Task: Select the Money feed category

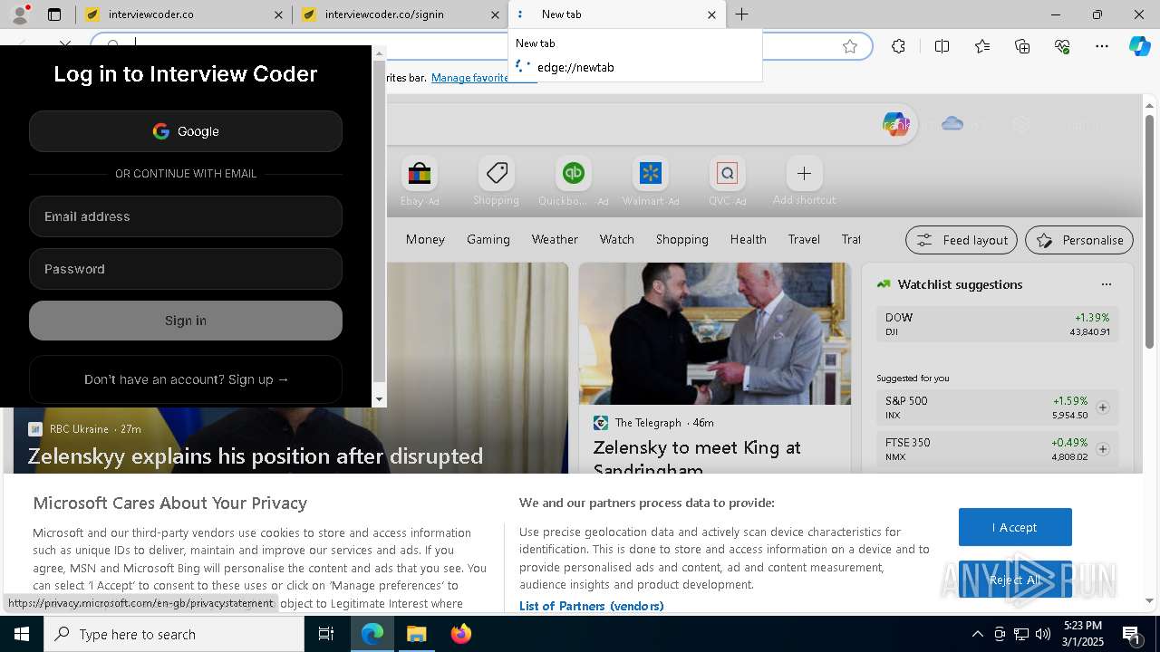Action: 425,239
